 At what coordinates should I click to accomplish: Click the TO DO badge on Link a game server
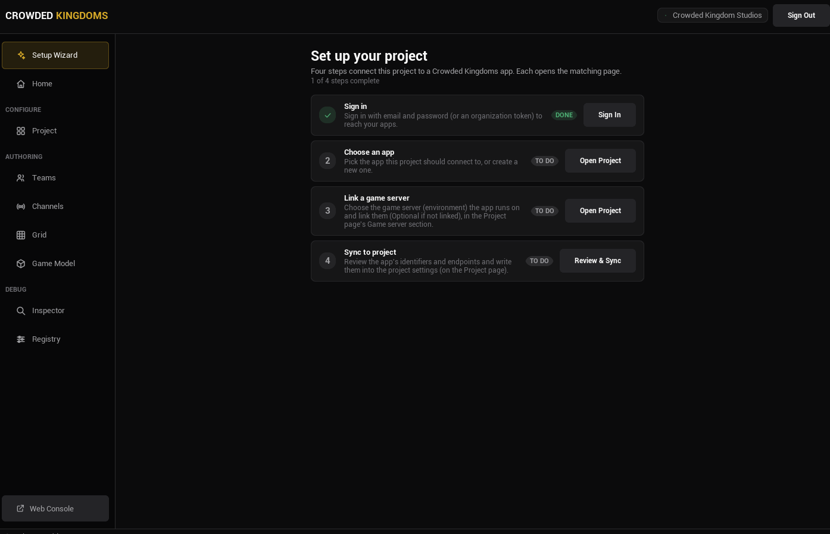click(544, 211)
